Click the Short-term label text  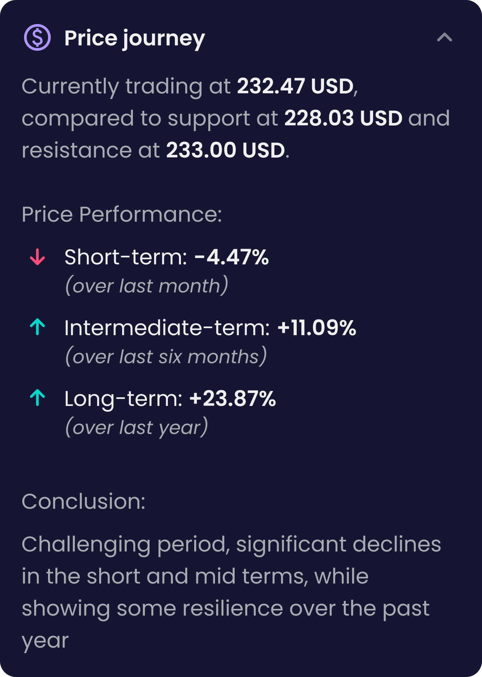point(126,257)
